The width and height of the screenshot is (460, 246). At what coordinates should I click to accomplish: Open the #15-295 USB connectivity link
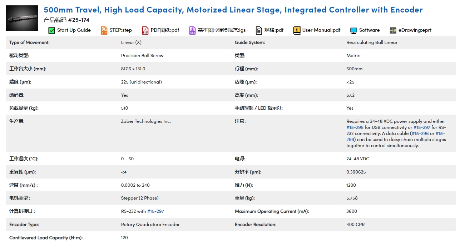point(355,127)
